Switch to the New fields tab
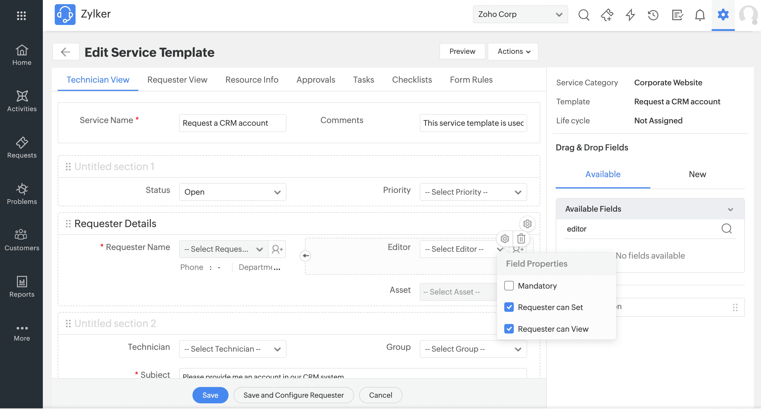Image resolution: width=761 pixels, height=409 pixels. pos(697,174)
